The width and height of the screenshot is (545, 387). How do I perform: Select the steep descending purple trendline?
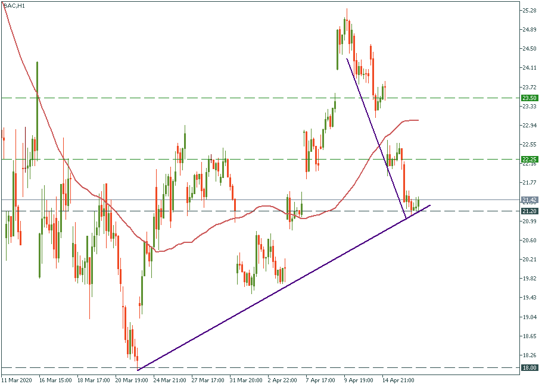pos(375,137)
